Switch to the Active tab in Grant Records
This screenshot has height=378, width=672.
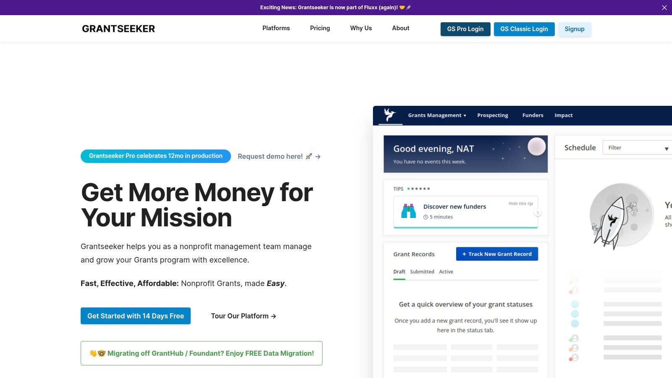[446, 271]
